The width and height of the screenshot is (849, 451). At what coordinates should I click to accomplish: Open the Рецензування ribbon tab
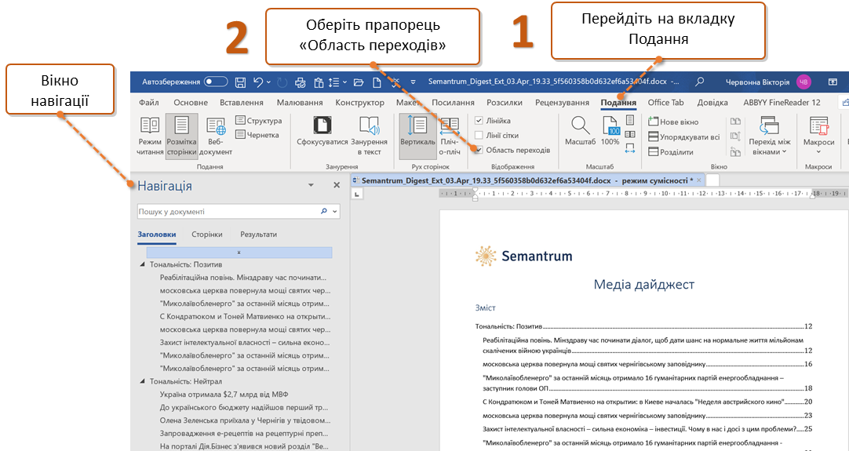[562, 102]
